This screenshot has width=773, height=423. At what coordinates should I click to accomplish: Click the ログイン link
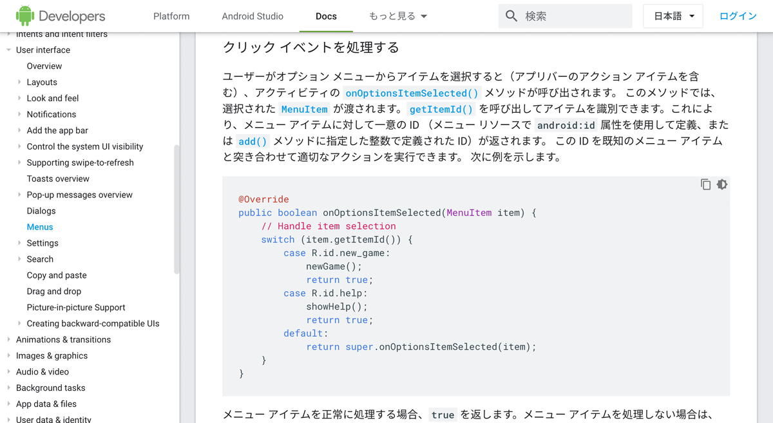point(738,16)
